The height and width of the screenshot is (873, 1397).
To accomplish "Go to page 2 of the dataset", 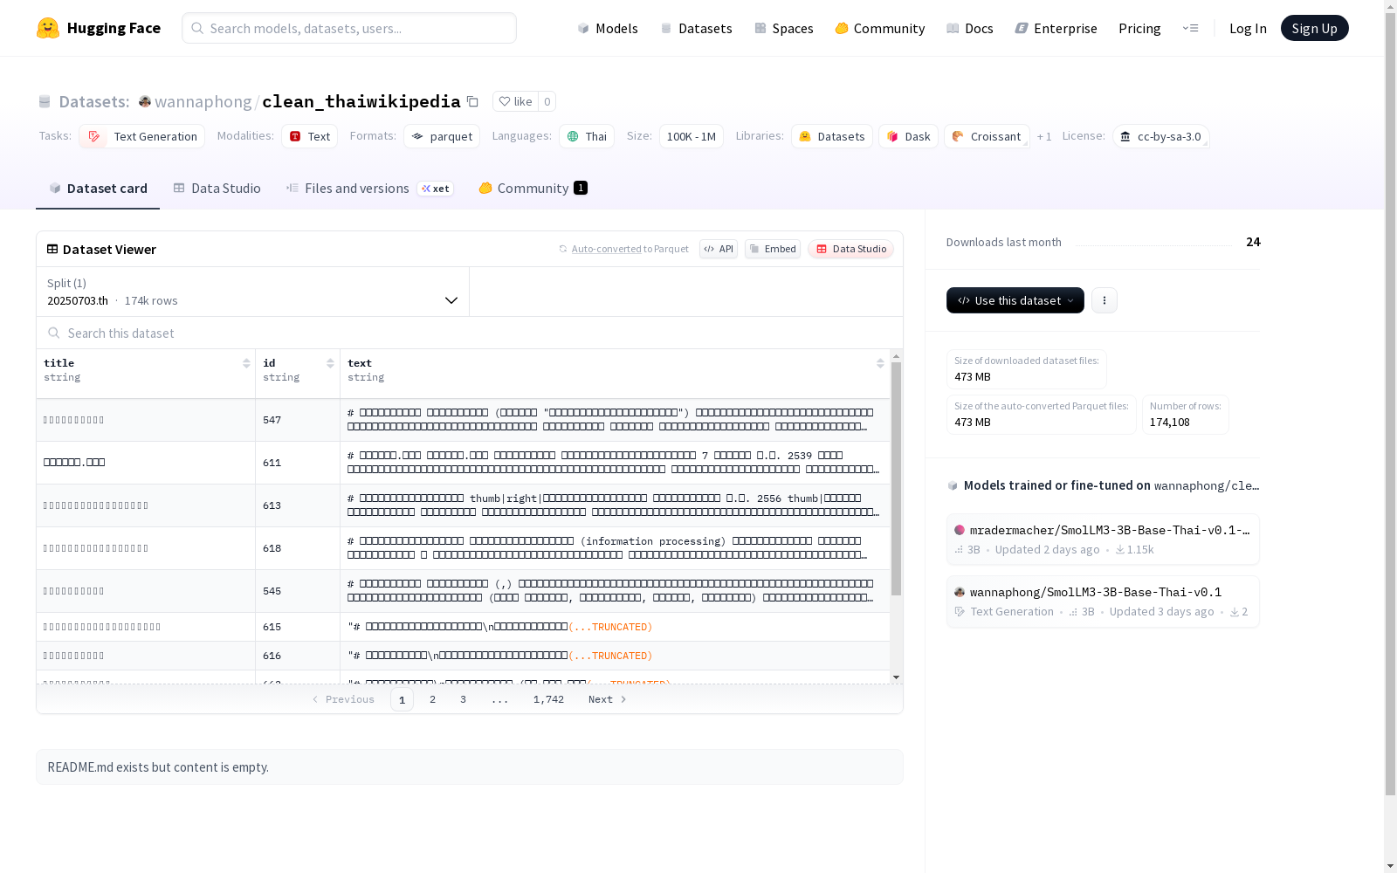I will click(432, 699).
